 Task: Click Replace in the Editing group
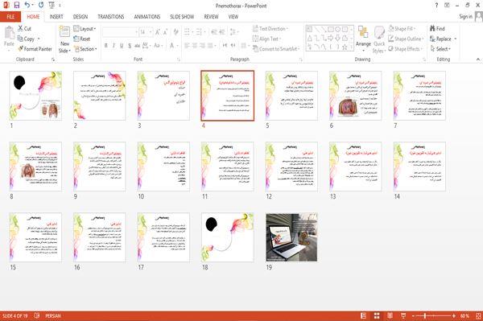(443, 39)
